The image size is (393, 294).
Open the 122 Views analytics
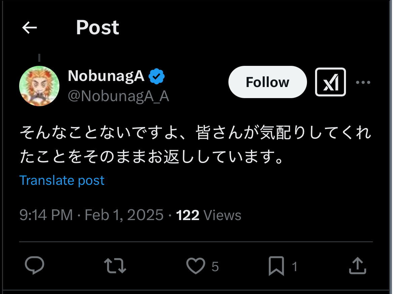click(x=208, y=215)
